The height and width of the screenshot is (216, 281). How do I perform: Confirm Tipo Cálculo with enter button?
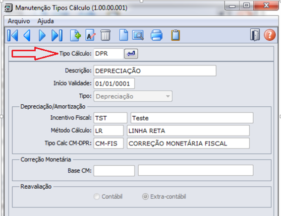pos(131,54)
